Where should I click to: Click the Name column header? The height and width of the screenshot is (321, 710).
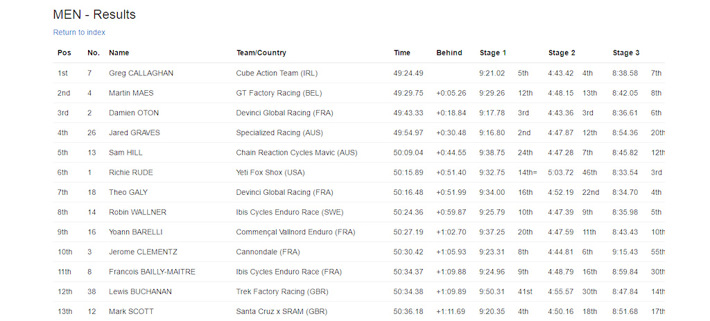[119, 53]
